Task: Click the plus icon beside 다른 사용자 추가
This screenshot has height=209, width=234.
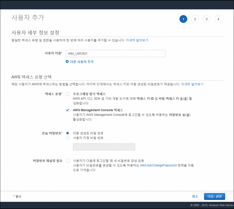Action: point(67,61)
